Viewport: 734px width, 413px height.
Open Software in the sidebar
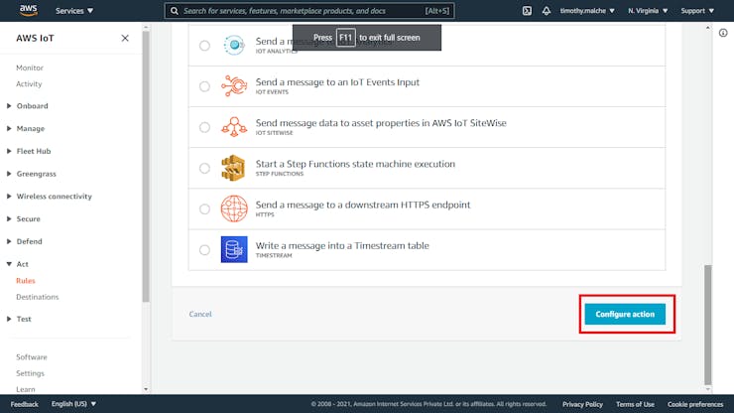click(x=32, y=356)
